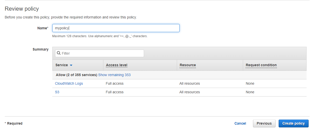Click the Resource column header
317x137 pixels.
(x=188, y=65)
